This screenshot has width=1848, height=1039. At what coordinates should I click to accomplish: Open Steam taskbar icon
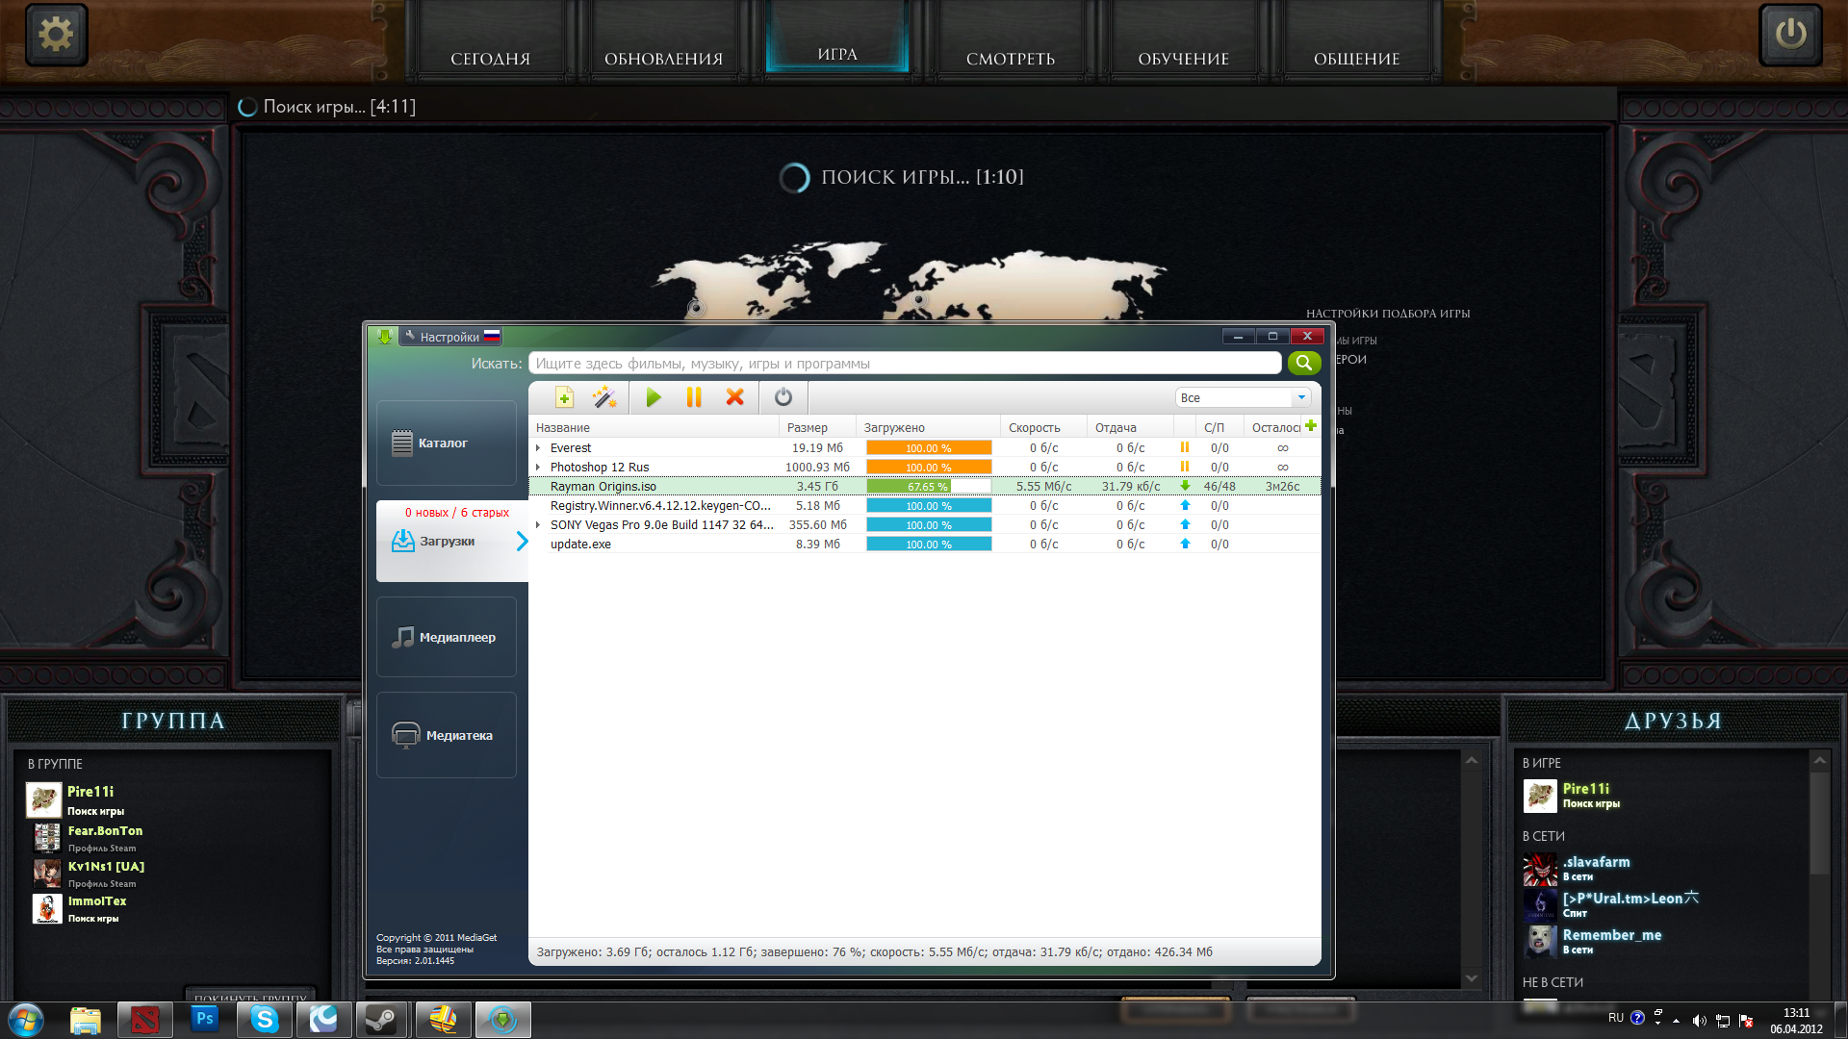pyautogui.click(x=382, y=1020)
